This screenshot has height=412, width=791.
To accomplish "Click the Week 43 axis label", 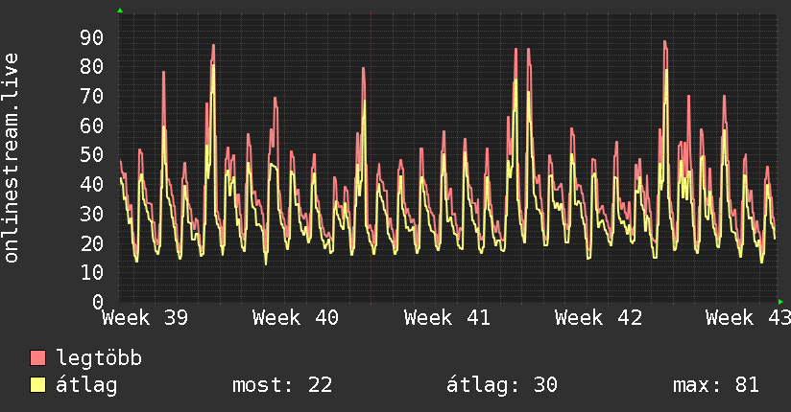I will [748, 318].
